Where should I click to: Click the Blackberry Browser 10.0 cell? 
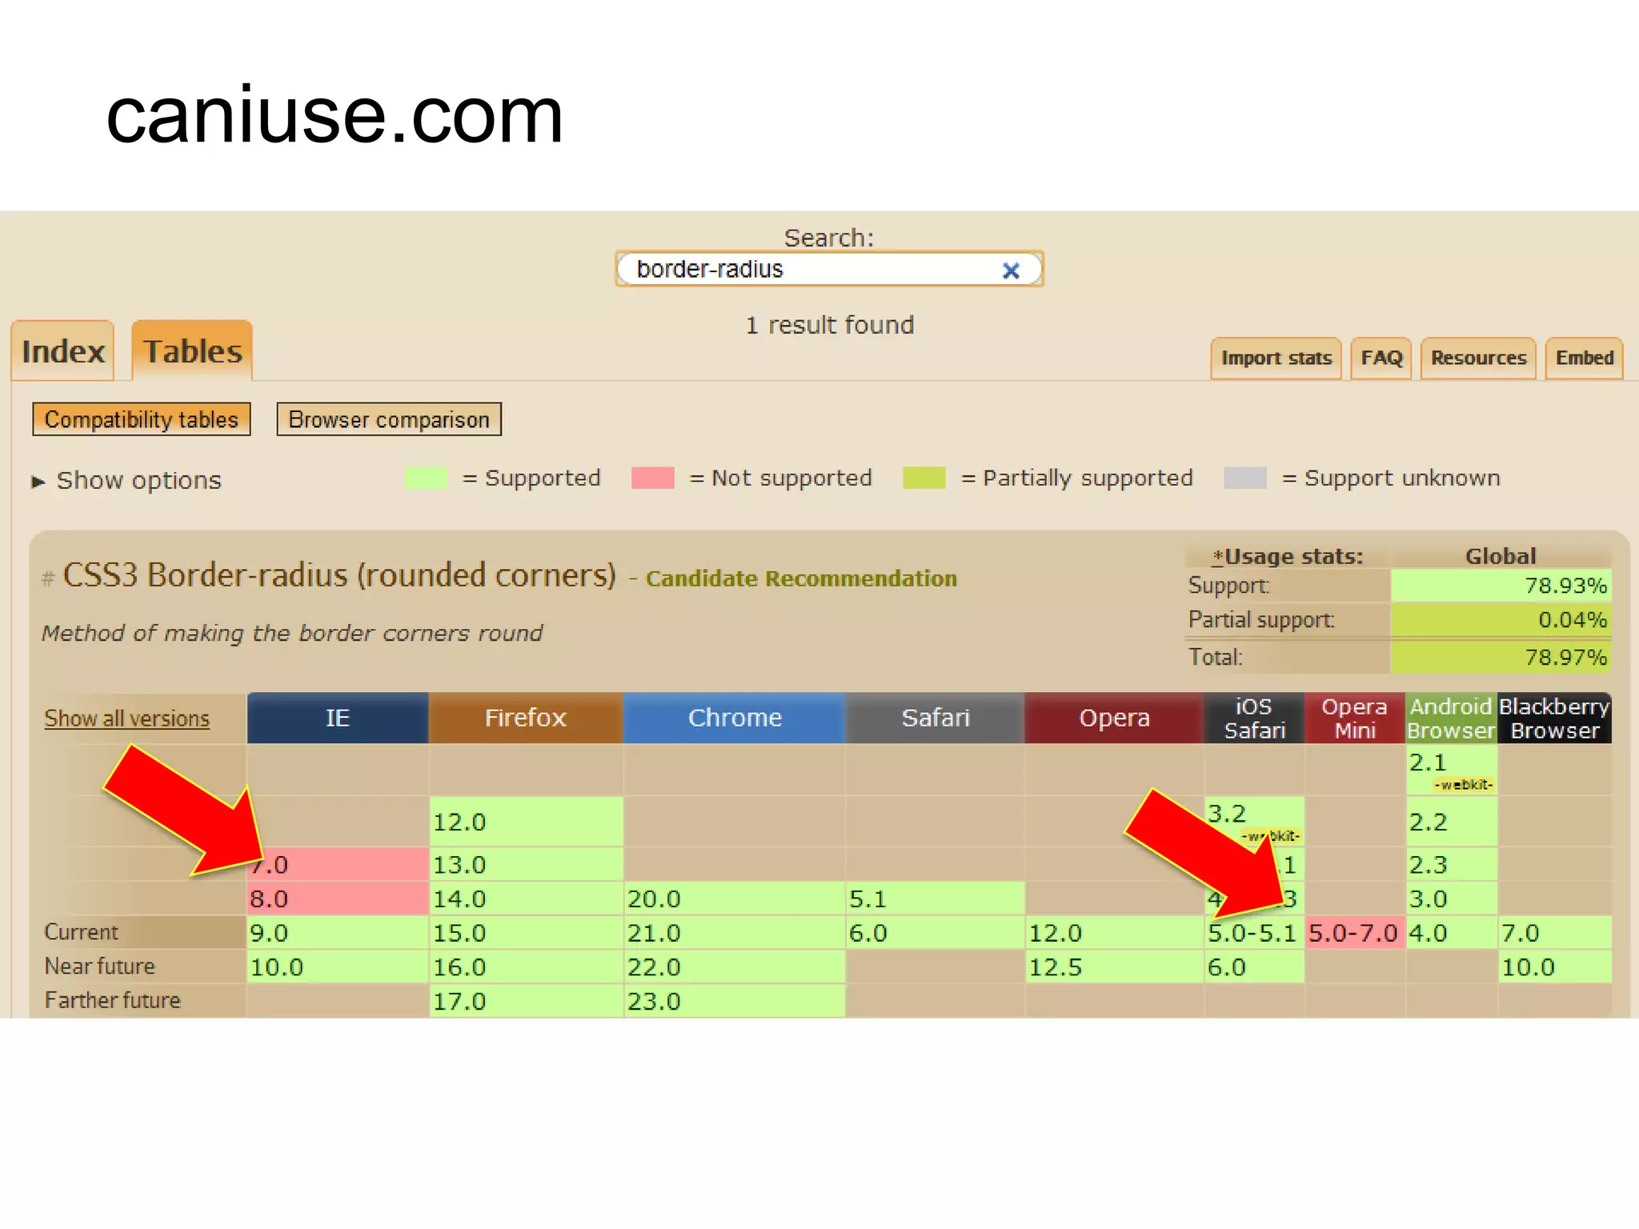tap(1554, 967)
